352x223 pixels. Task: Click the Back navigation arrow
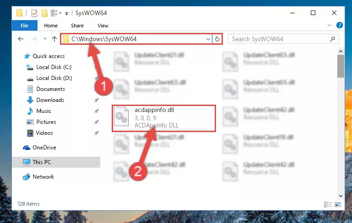[21, 39]
